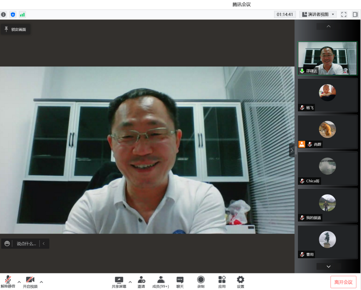Open 设置 settings
361x290 pixels.
[241, 282]
